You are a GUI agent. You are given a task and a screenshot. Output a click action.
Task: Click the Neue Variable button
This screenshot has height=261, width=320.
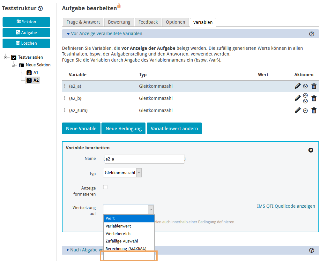point(81,128)
